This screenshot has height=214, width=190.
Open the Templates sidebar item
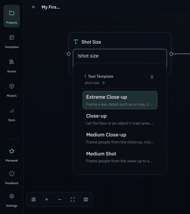[x=12, y=42]
